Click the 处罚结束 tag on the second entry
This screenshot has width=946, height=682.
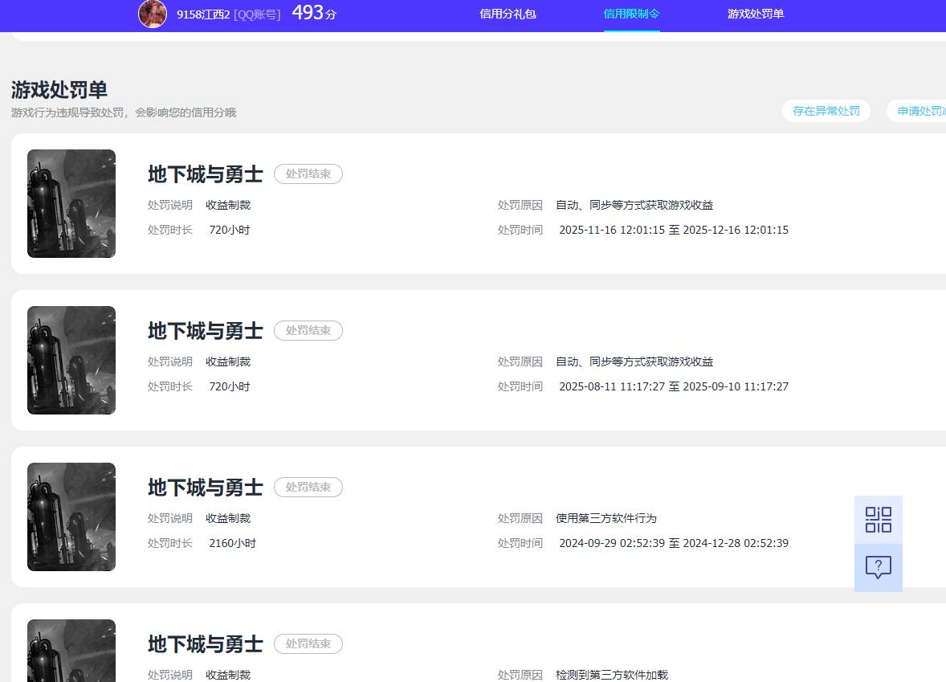point(308,330)
